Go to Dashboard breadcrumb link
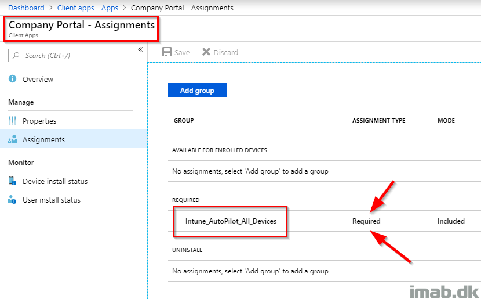Image resolution: width=481 pixels, height=299 pixels. point(26,8)
